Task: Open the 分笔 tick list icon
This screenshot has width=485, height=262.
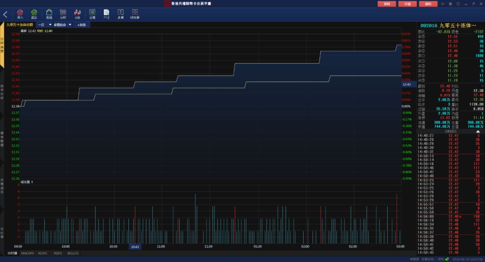Action: point(92,14)
